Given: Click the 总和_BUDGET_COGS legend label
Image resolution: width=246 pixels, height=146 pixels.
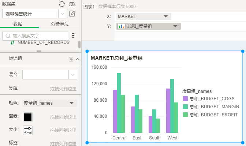Looking at the screenshot, I should (212, 99).
